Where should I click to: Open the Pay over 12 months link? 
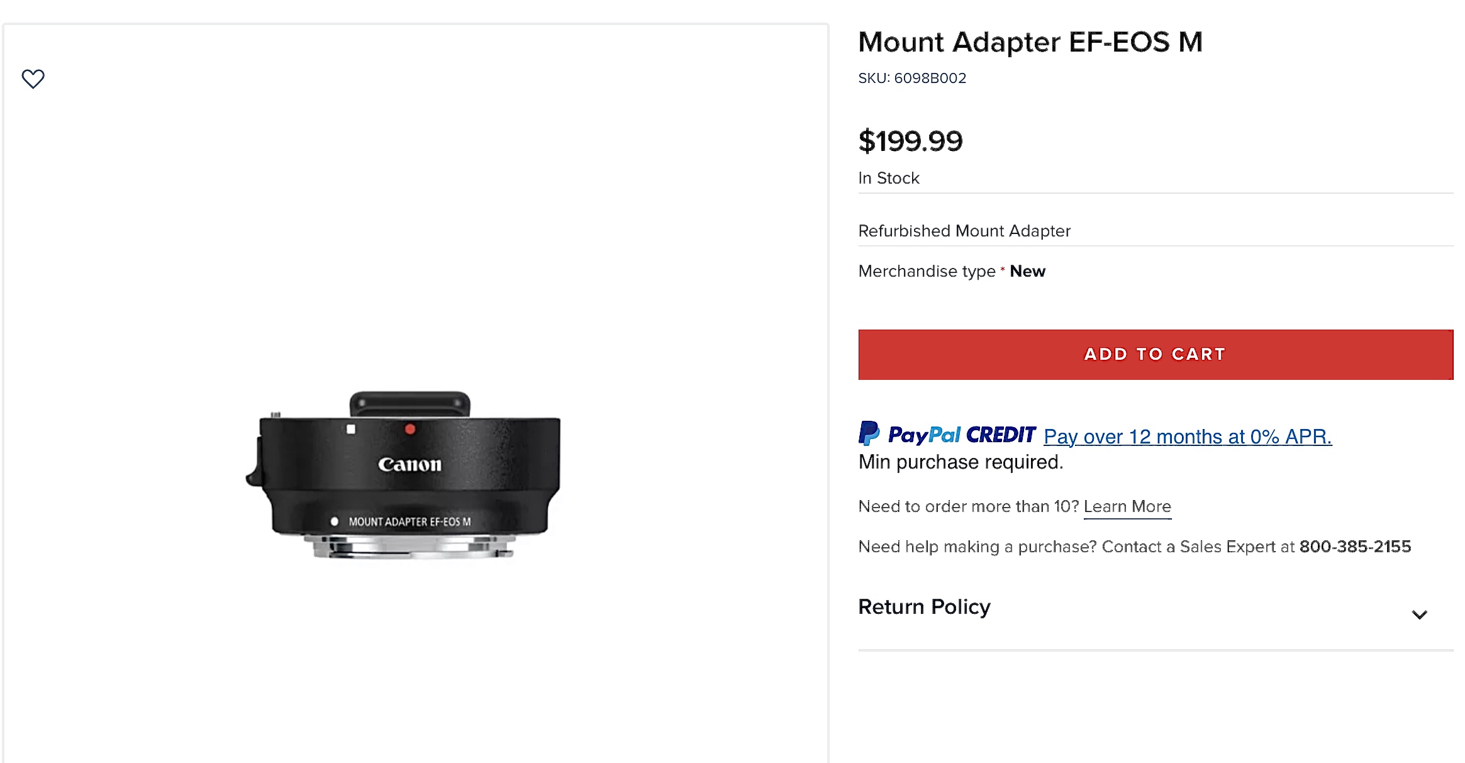(1187, 437)
